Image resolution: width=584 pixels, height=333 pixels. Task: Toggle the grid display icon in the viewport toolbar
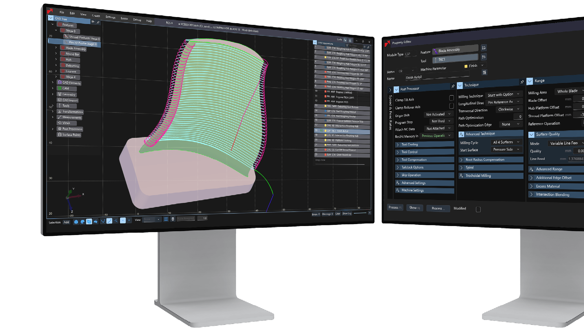[x=166, y=219]
